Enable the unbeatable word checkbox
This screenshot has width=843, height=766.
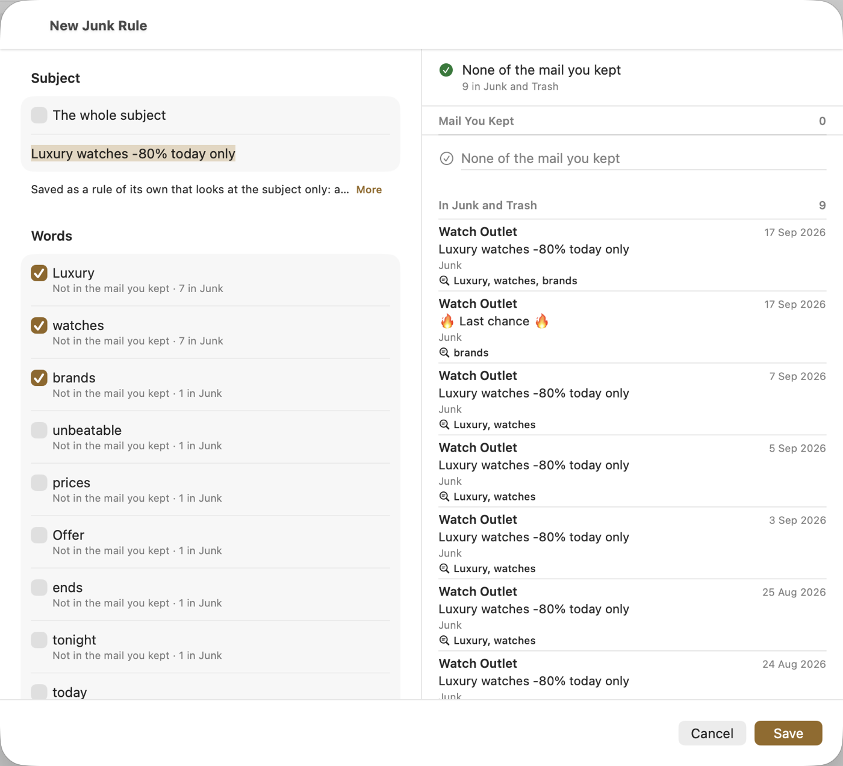click(x=39, y=430)
